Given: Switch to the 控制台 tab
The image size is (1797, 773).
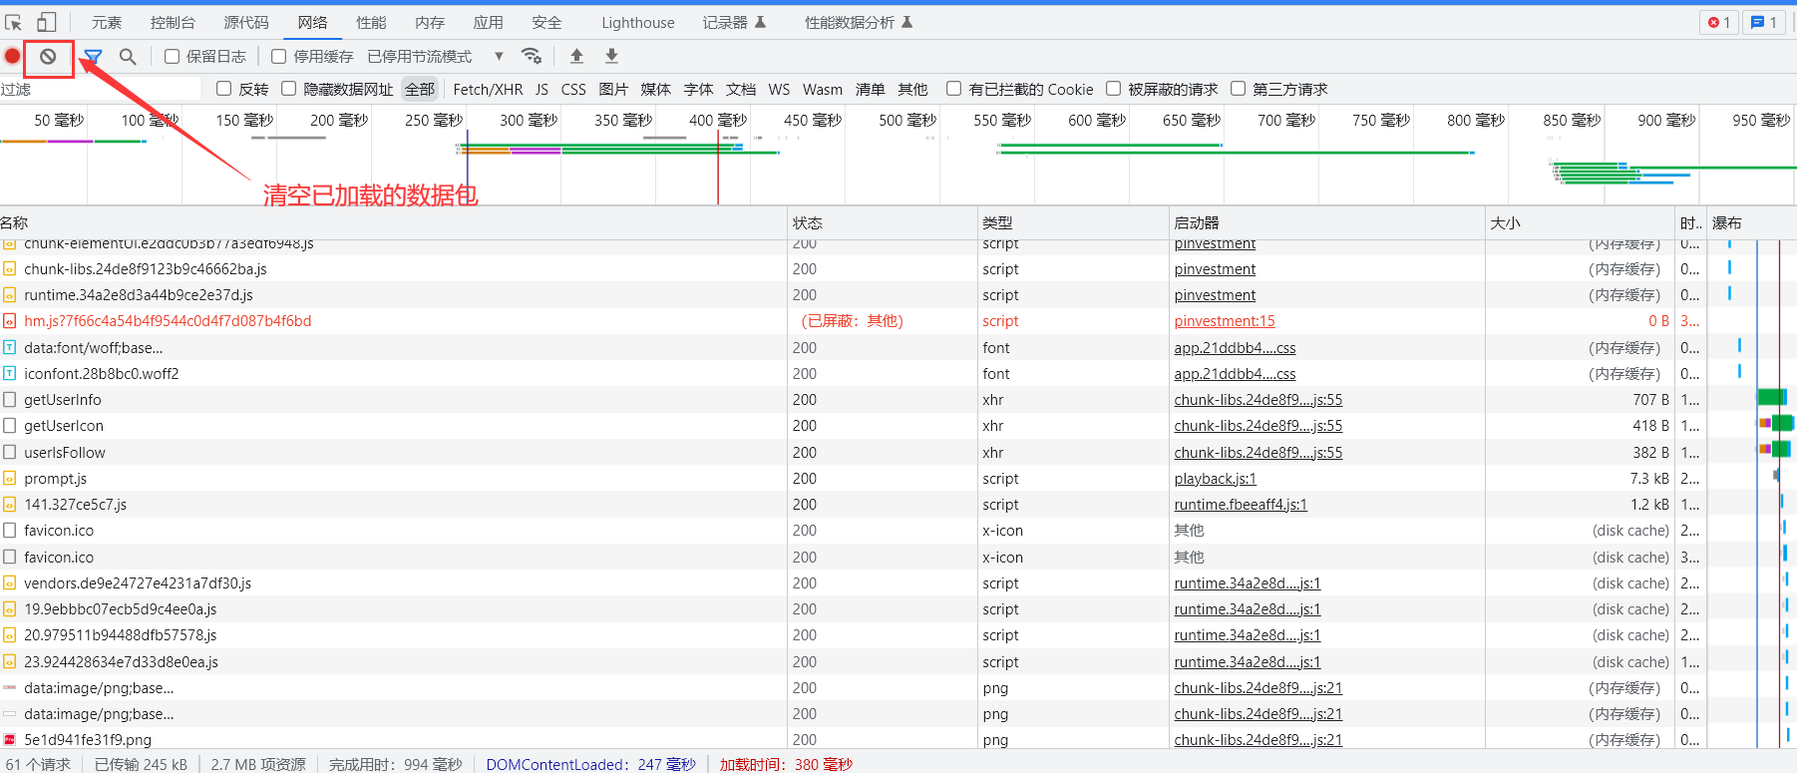Looking at the screenshot, I should pyautogui.click(x=173, y=22).
